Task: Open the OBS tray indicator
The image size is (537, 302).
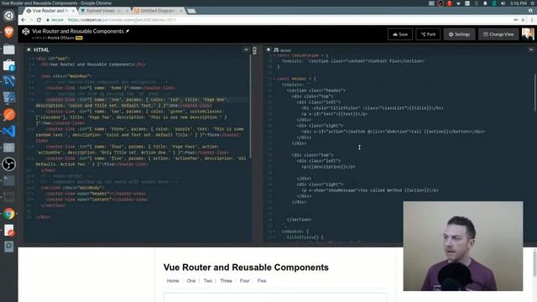Action: (440, 3)
